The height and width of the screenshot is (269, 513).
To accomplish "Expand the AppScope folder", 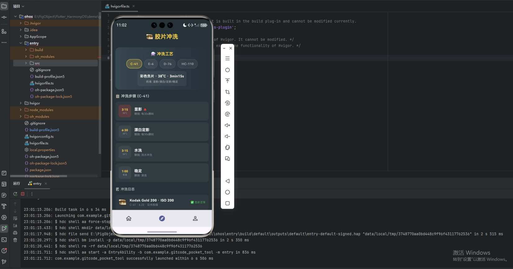I will (x=21, y=36).
